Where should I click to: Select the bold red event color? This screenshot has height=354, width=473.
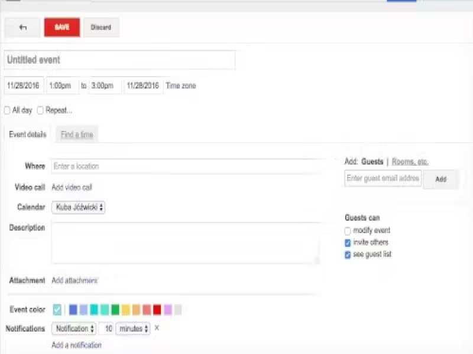[x=157, y=309]
